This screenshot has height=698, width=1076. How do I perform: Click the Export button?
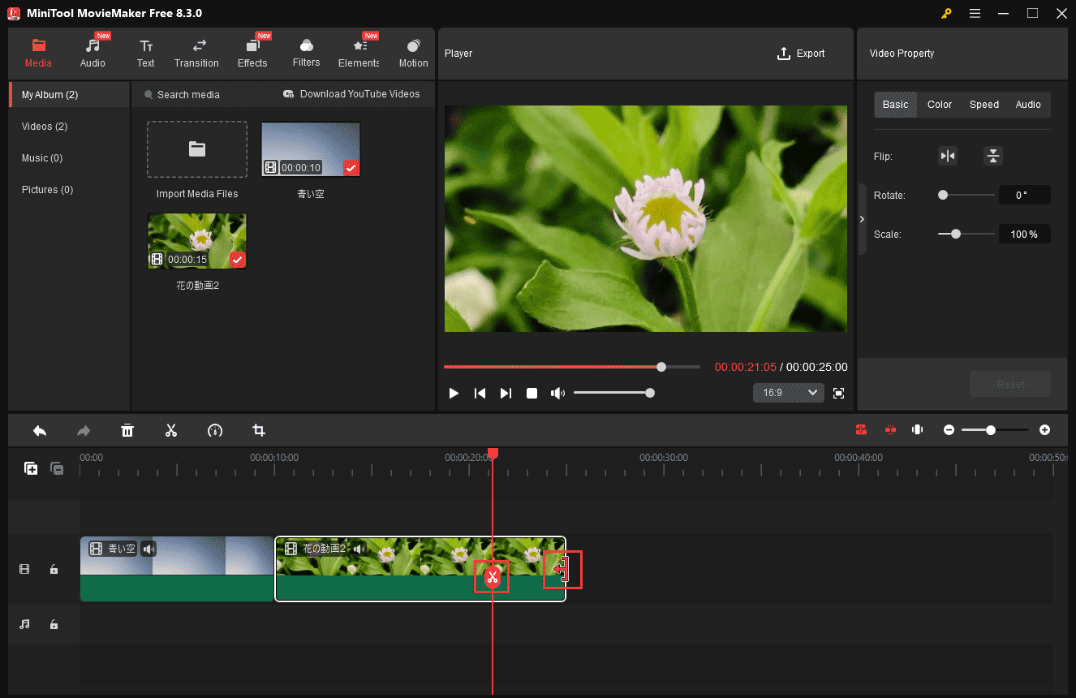801,54
